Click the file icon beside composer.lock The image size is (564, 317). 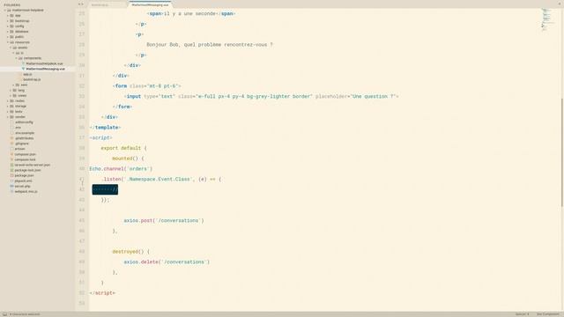[11, 159]
